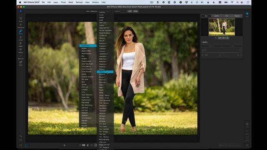Screen dimensions: 267x150
Task: Open the Mask menu in menu bar
Action: [x=71, y=2]
